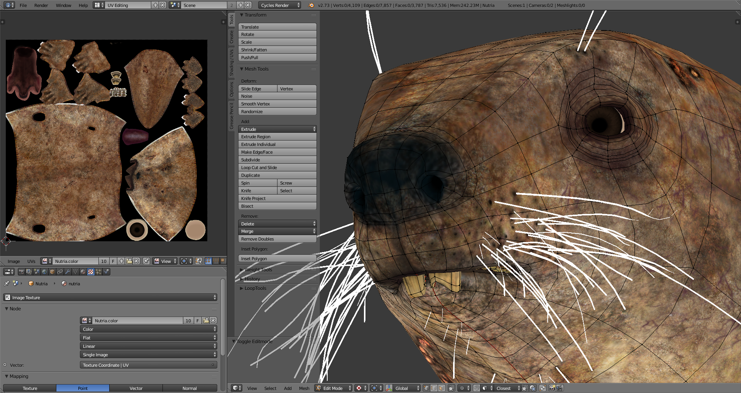Open image file for Nutria.color in UV editor
This screenshot has height=393, width=741.
coord(129,261)
